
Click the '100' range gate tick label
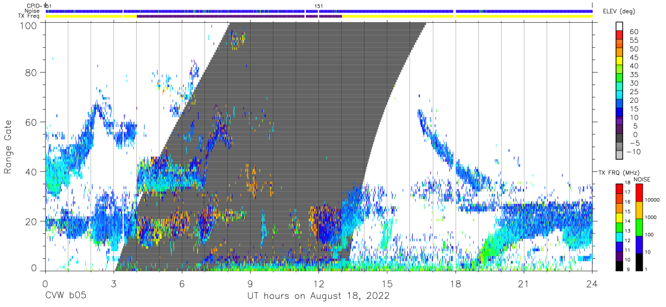click(29, 25)
